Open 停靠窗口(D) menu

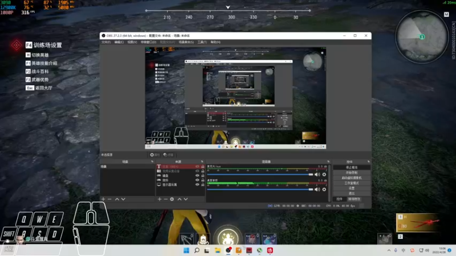click(148, 42)
